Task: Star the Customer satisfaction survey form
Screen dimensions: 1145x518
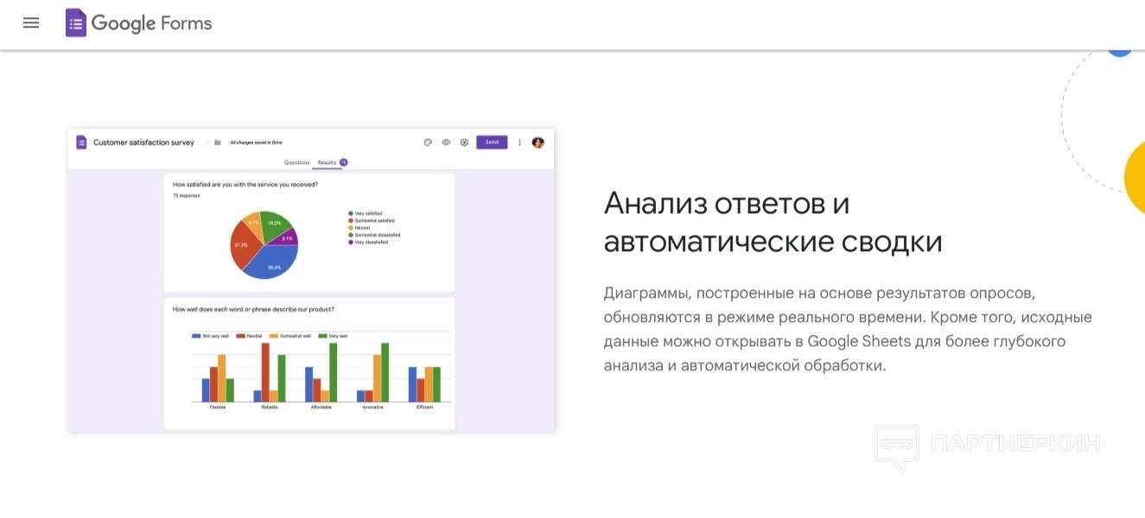Action: [x=207, y=142]
